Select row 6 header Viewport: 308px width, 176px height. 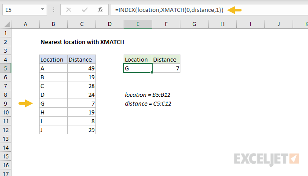pos(5,77)
